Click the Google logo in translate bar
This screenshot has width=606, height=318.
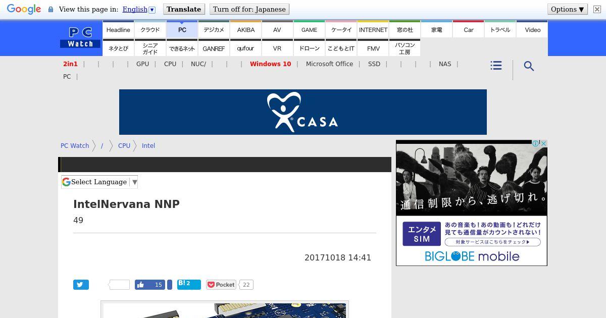(x=24, y=9)
